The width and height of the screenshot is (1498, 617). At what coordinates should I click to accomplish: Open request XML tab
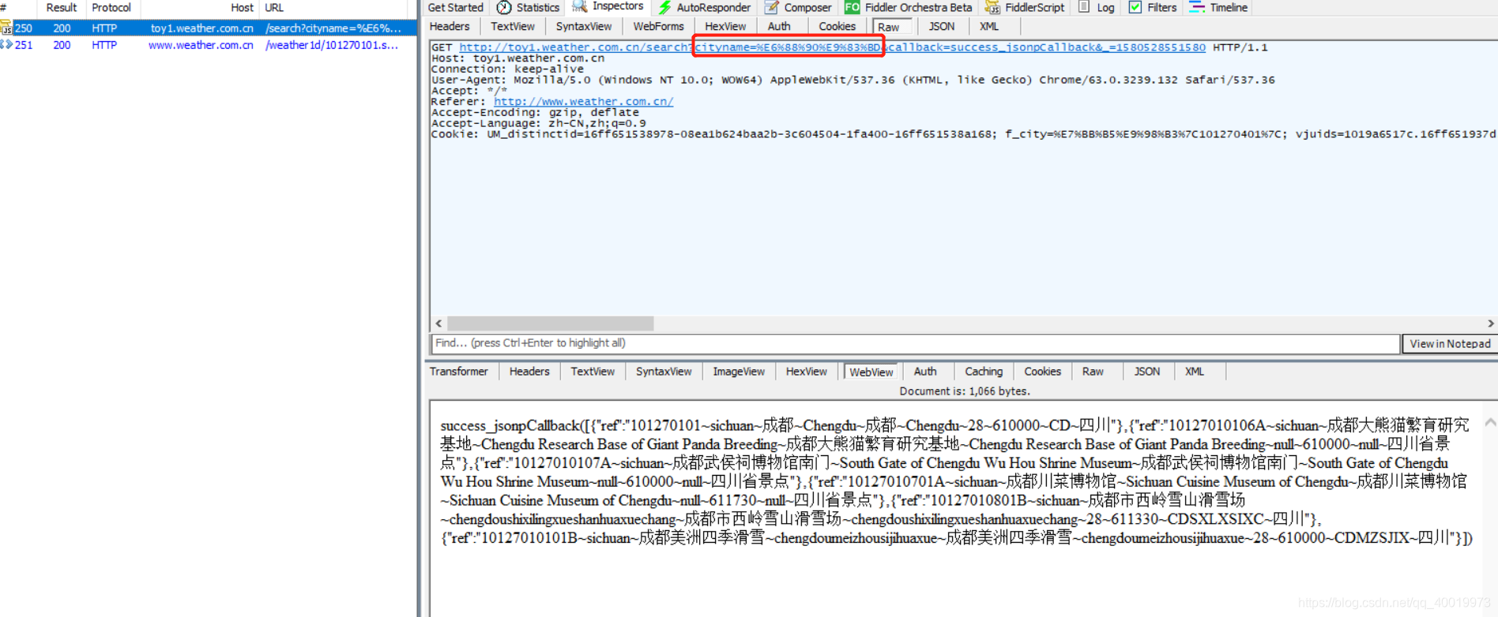pos(989,26)
